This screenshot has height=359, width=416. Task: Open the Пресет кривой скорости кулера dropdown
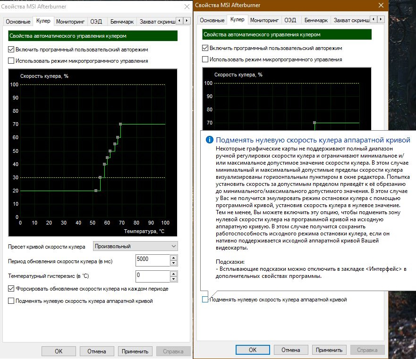coord(136,246)
